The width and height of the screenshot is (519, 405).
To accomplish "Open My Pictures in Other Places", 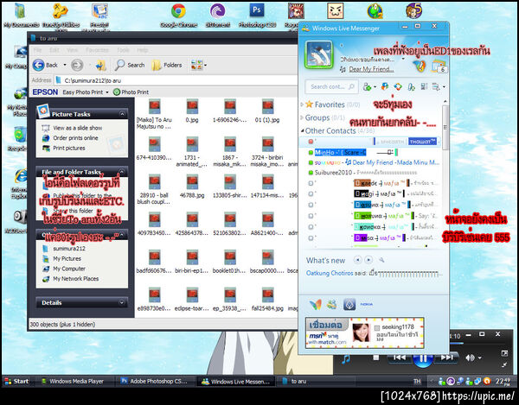I will coord(67,259).
